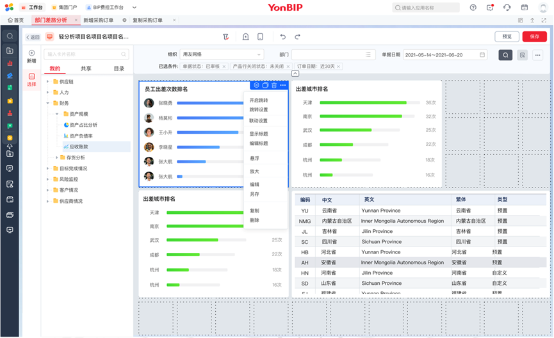This screenshot has height=338, width=554.
Task: Click the dark search button beside the date range
Action: click(505, 55)
